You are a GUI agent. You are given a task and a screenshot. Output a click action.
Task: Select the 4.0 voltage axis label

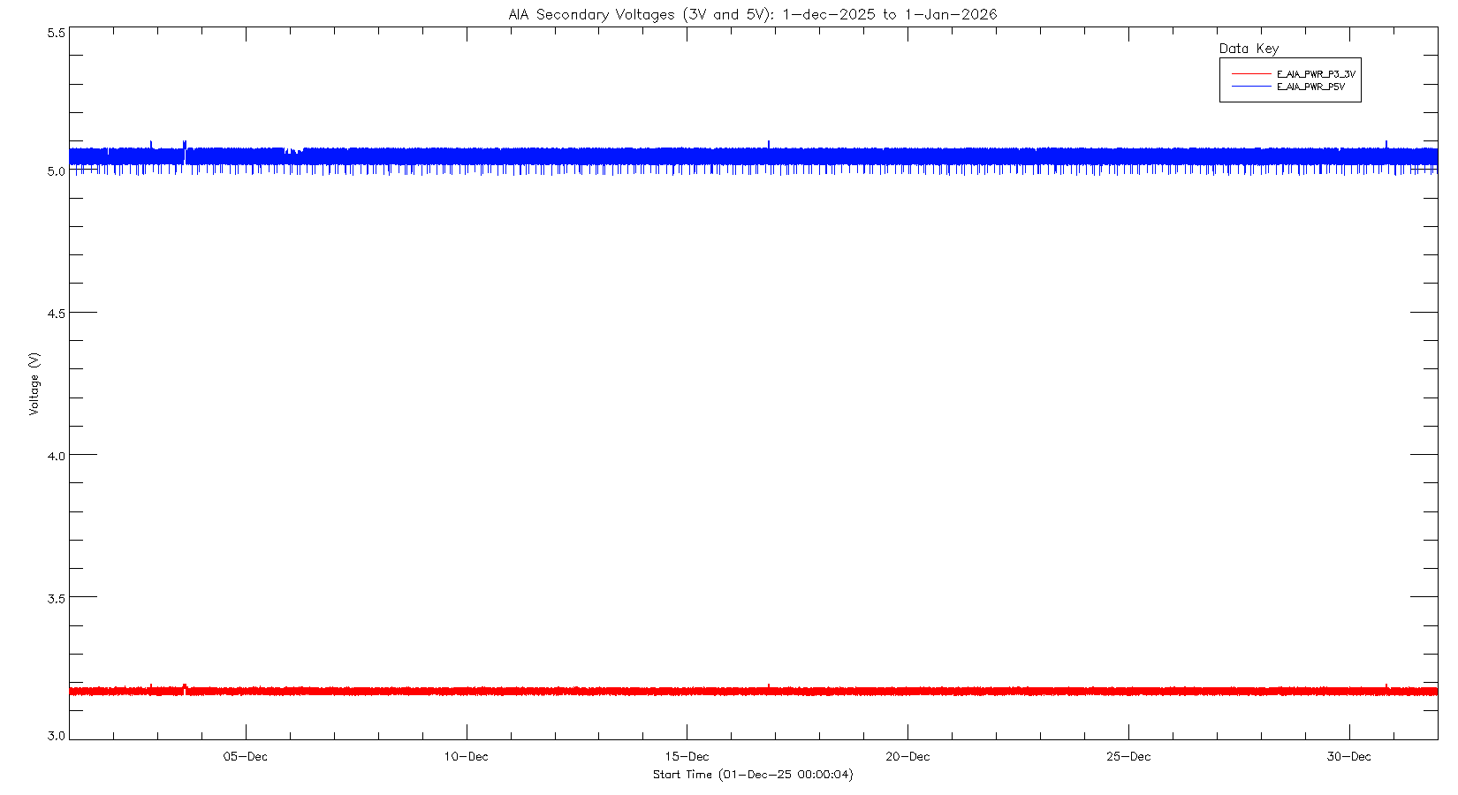pyautogui.click(x=56, y=456)
